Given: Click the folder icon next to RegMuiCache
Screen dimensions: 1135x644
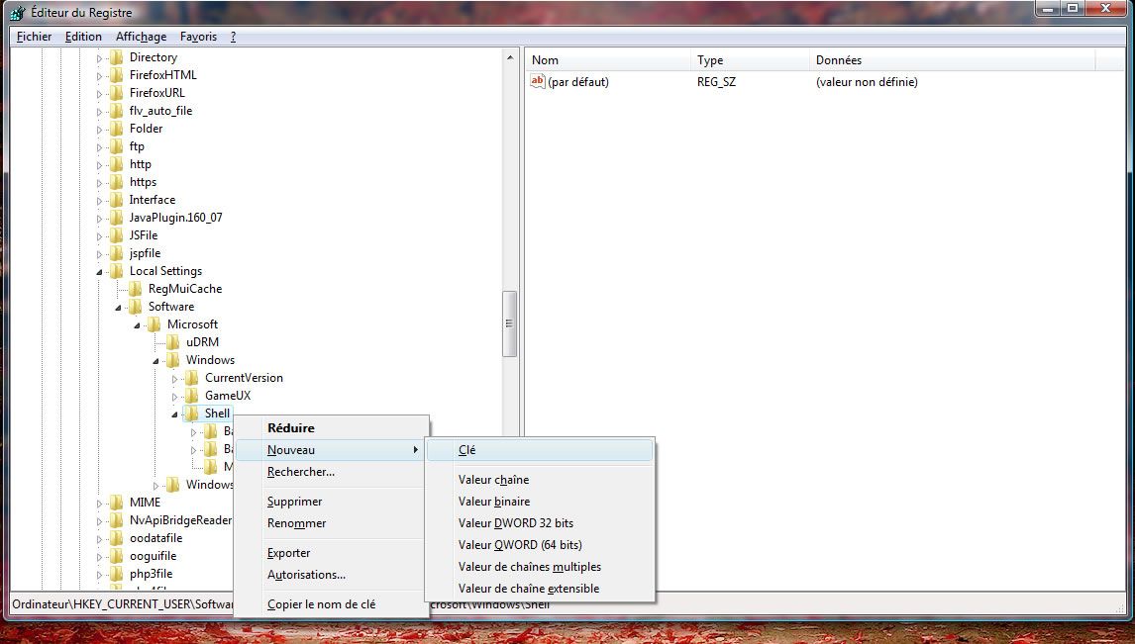Looking at the screenshot, I should (136, 289).
